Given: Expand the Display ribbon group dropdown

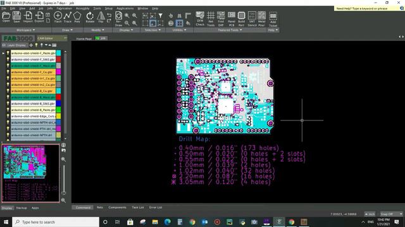Looking at the screenshot, I should (126, 30).
